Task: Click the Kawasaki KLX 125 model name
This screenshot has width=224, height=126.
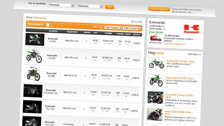Action: (50, 107)
